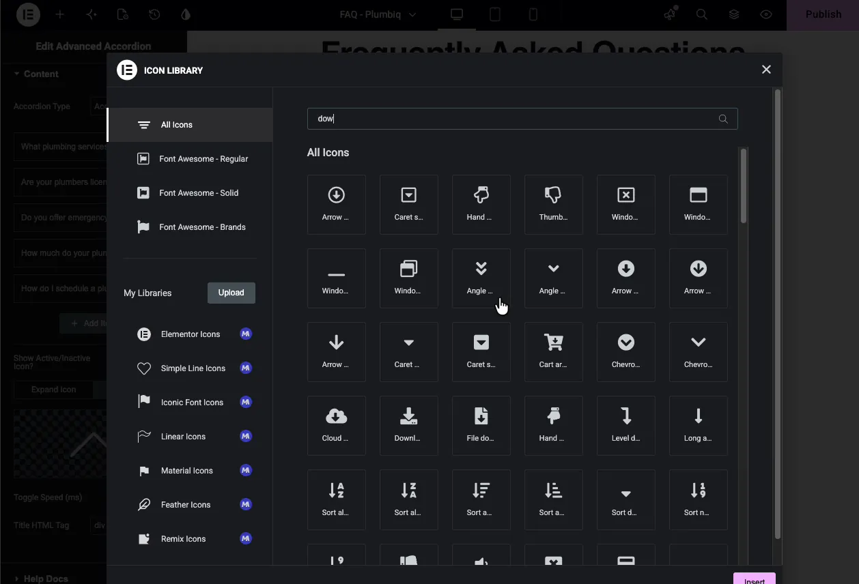Select the Window maximize icon tile
The height and width of the screenshot is (584, 859).
click(698, 205)
